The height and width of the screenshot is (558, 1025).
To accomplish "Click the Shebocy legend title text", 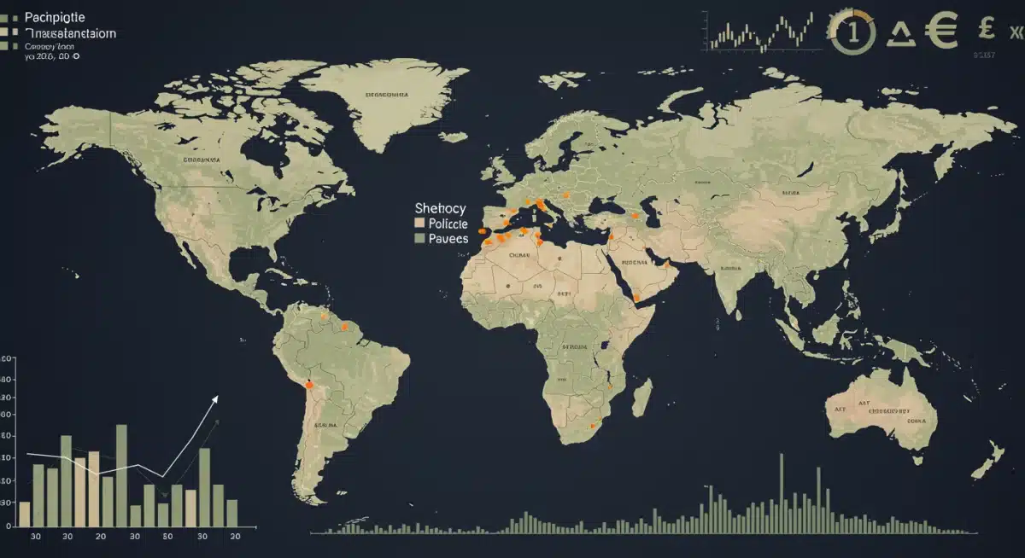I will coord(440,207).
